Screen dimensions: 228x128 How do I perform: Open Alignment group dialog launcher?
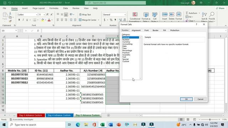[100, 25]
